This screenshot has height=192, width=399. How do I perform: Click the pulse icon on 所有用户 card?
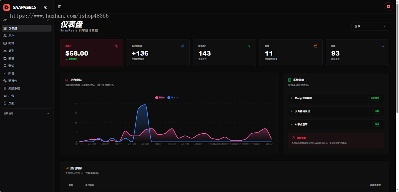(x=249, y=46)
